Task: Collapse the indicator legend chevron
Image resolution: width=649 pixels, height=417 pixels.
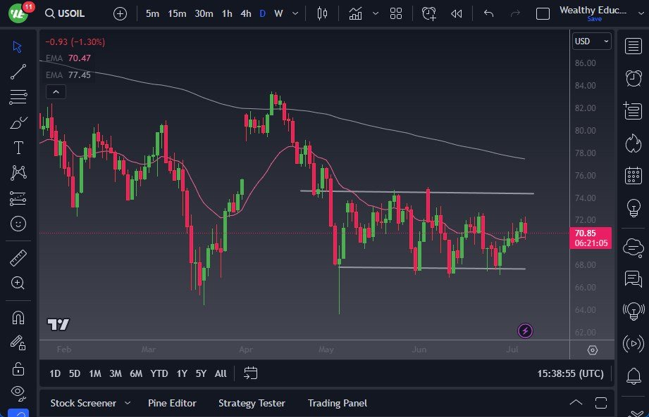Action: (55, 91)
